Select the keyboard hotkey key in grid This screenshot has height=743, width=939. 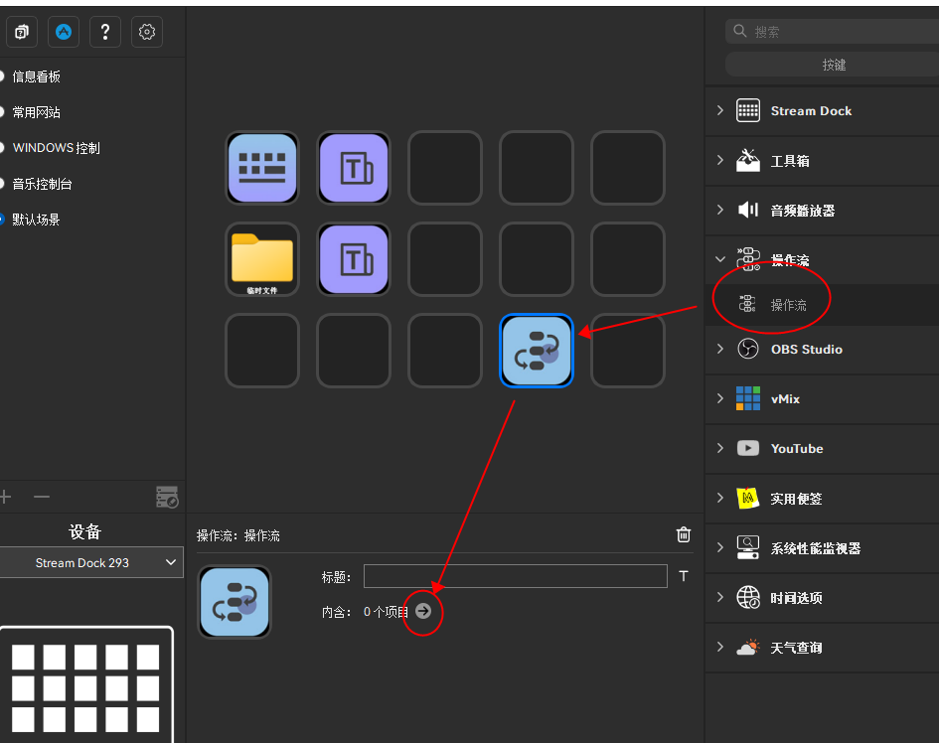click(262, 168)
